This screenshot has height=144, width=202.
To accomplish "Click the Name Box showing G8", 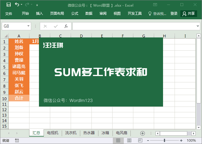I will 14,26.
